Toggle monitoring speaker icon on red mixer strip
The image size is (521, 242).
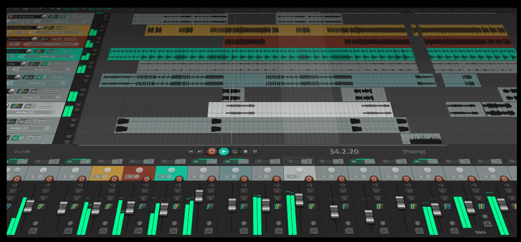(145, 185)
